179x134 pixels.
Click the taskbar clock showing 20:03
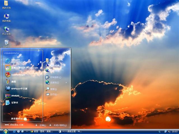[x=175, y=131]
